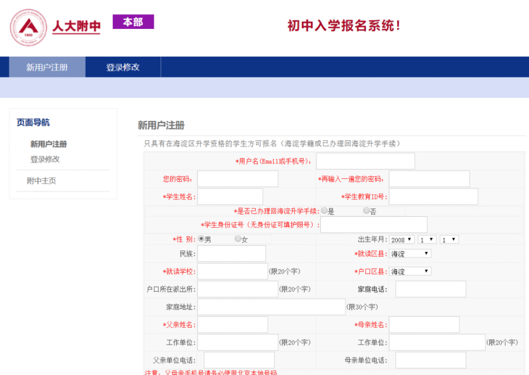Go to 附中主页 sidebar link
This screenshot has height=375, width=529.
pyautogui.click(x=41, y=181)
